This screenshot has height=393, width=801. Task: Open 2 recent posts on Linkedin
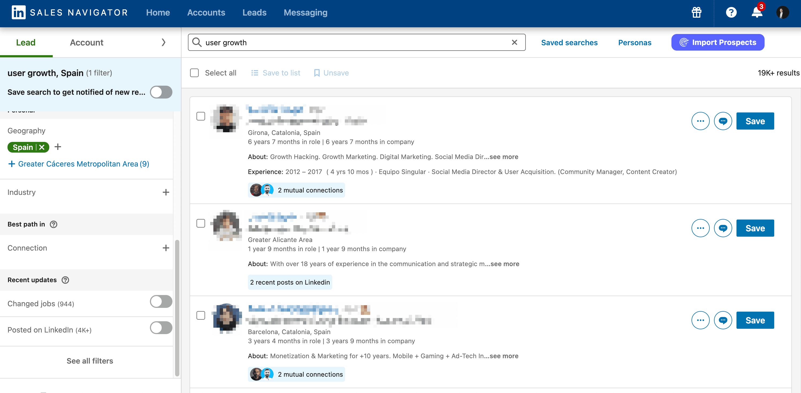(290, 282)
